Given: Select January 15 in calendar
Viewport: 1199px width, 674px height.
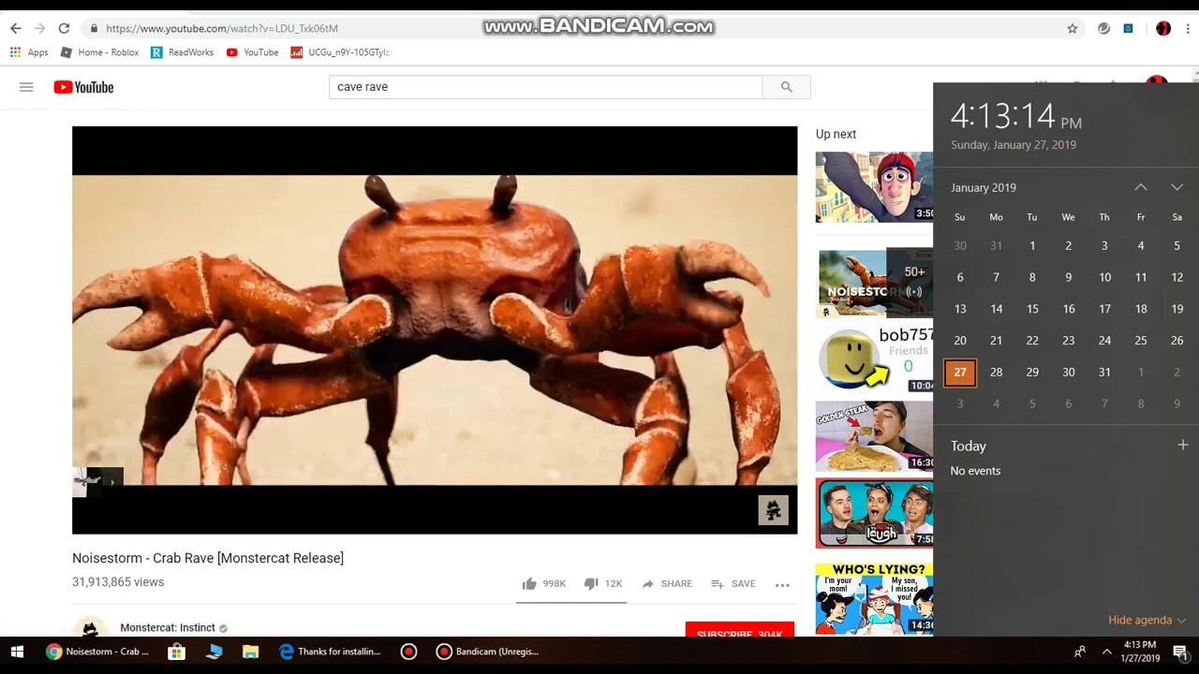Looking at the screenshot, I should (1032, 309).
